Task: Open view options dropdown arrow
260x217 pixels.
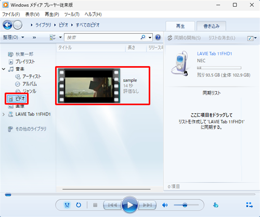Action: pos(60,37)
